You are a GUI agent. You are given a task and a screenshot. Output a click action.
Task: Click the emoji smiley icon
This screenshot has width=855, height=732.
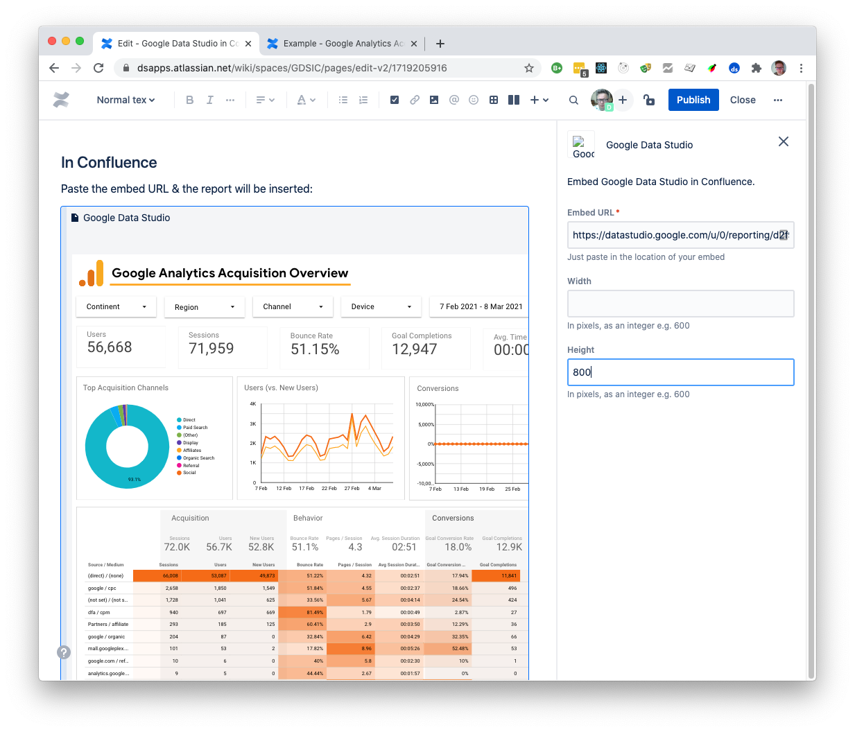click(474, 100)
